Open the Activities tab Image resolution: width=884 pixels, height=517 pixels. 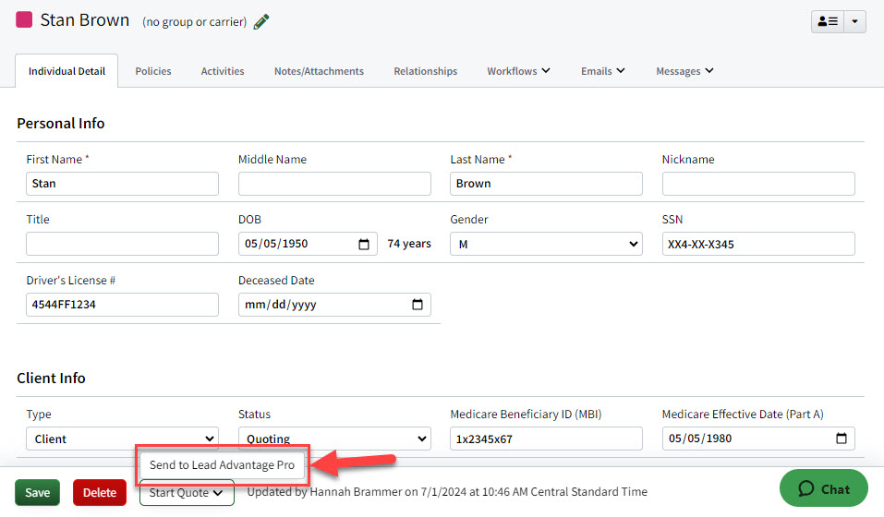pos(223,71)
